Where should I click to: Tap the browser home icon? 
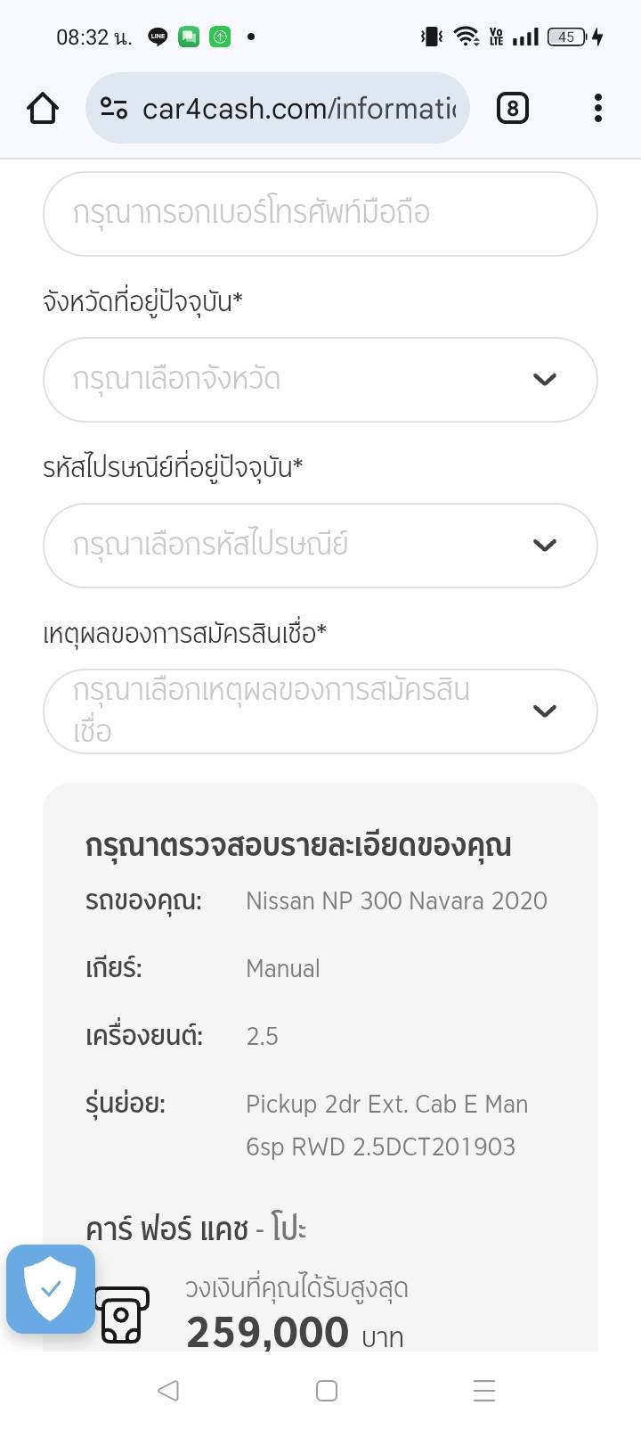click(x=43, y=109)
